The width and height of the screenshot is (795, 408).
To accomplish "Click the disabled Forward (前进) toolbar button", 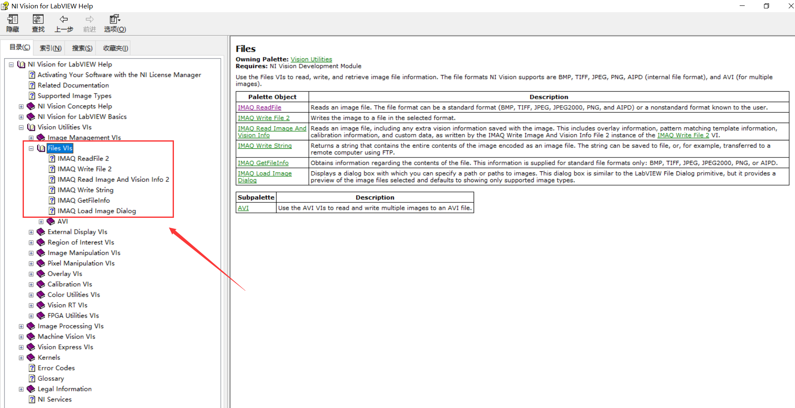I will pos(89,23).
